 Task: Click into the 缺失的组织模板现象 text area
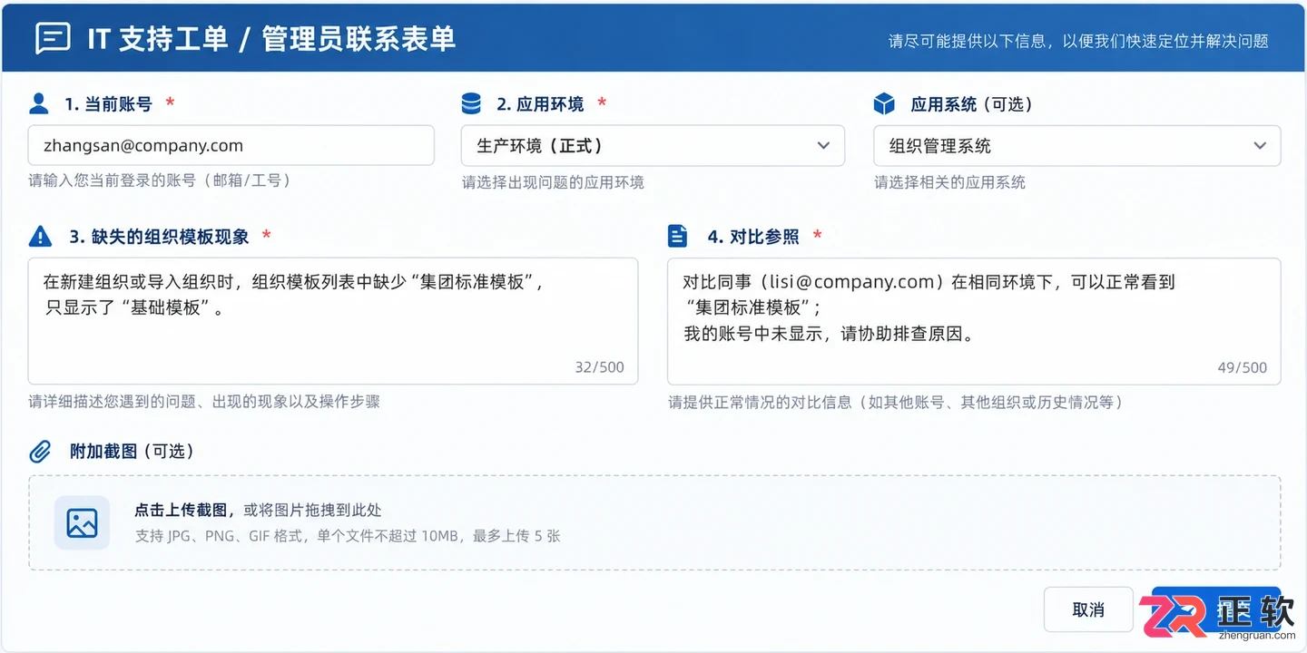pyautogui.click(x=333, y=321)
